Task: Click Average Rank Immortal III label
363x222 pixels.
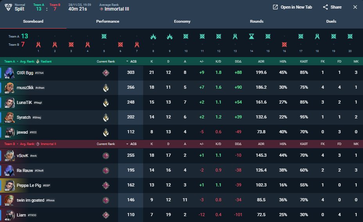Action: pyautogui.click(x=114, y=7)
